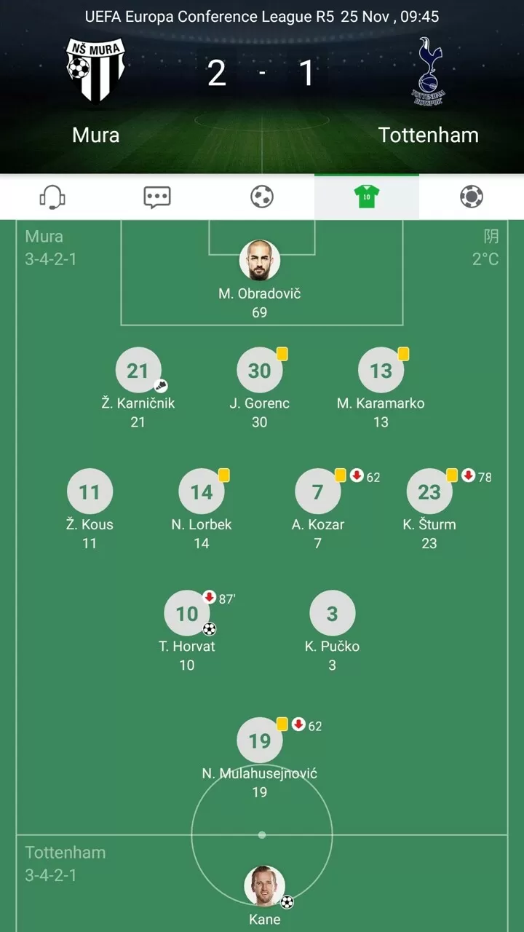Screen dimensions: 524x932
Task: Select player 30 J. Gorenc circle
Action: coord(260,371)
